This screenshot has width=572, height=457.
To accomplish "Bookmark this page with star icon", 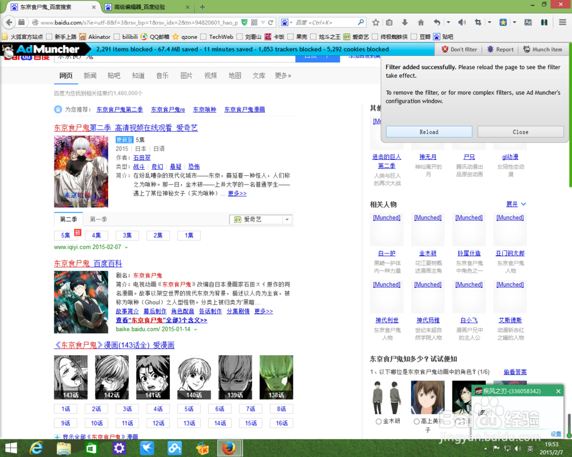I will tap(376, 23).
